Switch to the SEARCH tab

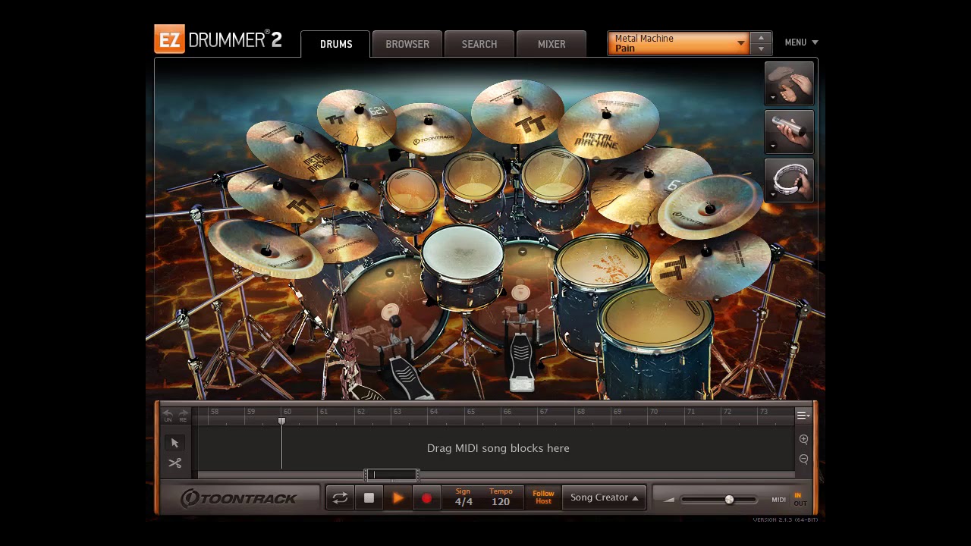[x=479, y=44]
